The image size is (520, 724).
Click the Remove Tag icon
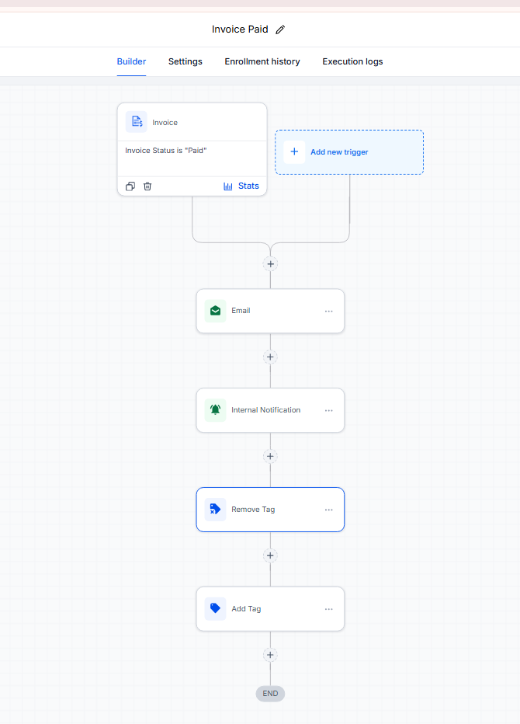click(215, 510)
